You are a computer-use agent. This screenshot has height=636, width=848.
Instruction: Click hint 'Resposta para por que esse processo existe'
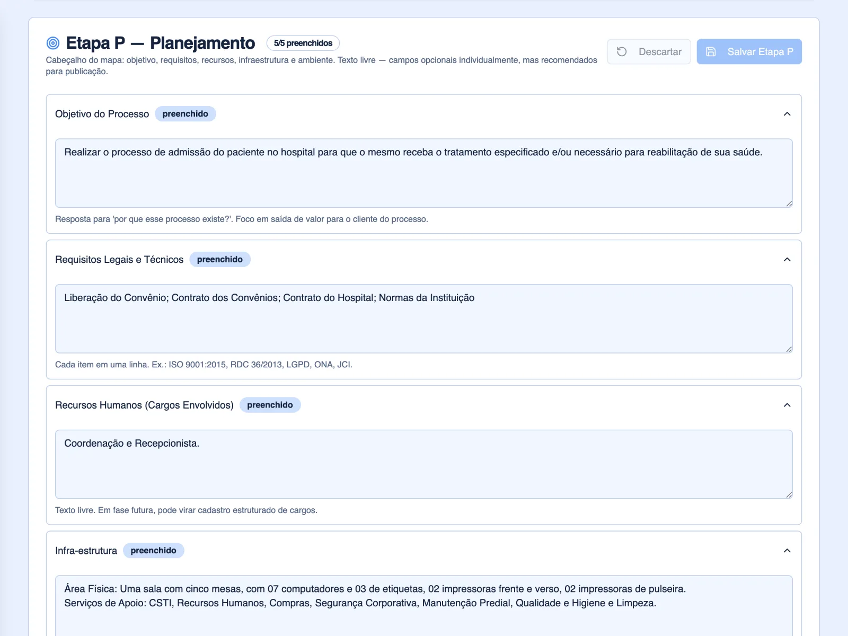242,219
